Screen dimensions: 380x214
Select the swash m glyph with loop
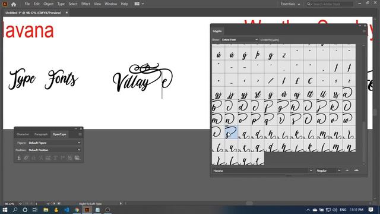(x=218, y=119)
